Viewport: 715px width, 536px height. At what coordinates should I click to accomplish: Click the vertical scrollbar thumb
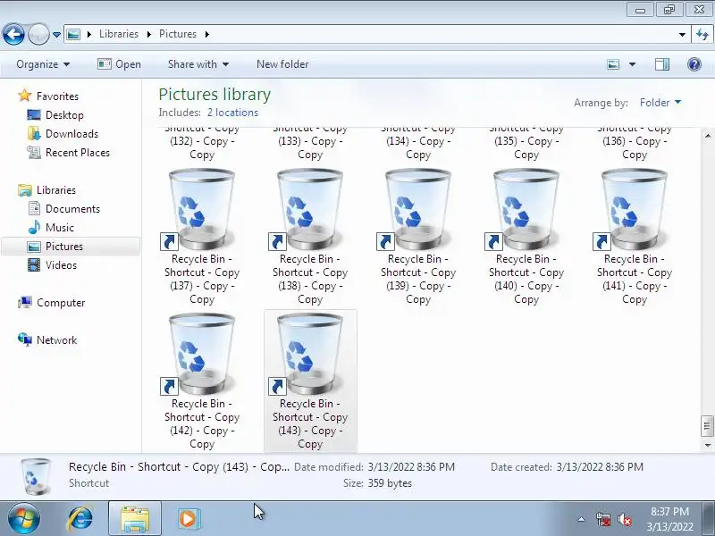707,426
